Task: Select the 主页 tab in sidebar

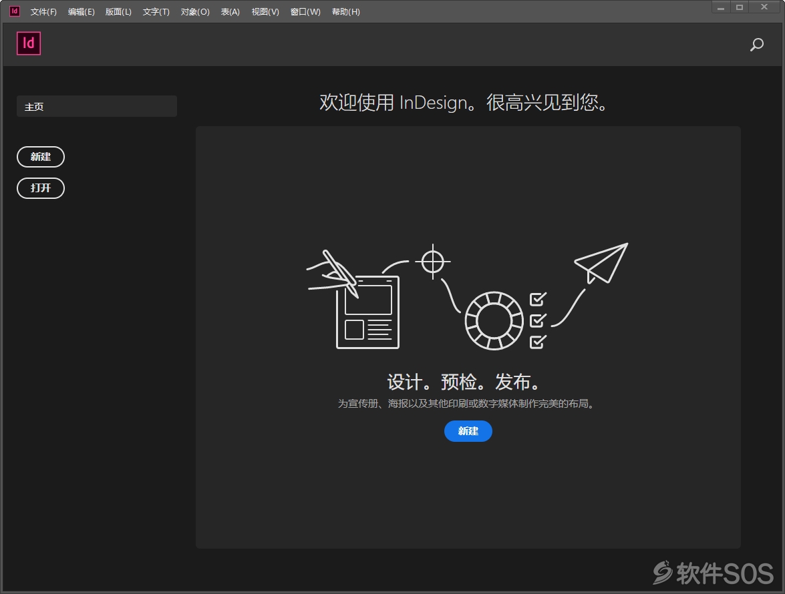Action: (97, 106)
